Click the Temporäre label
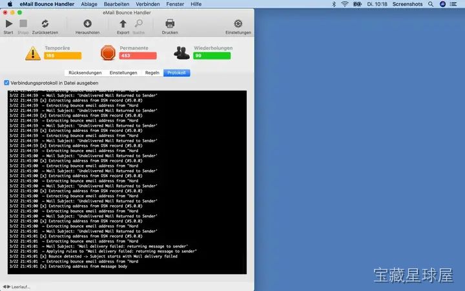The width and height of the screenshot is (465, 291). coord(57,48)
